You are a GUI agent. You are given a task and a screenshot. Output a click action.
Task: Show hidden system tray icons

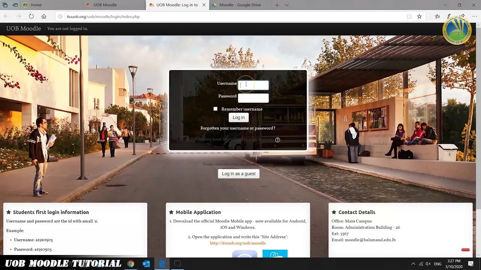413,264
